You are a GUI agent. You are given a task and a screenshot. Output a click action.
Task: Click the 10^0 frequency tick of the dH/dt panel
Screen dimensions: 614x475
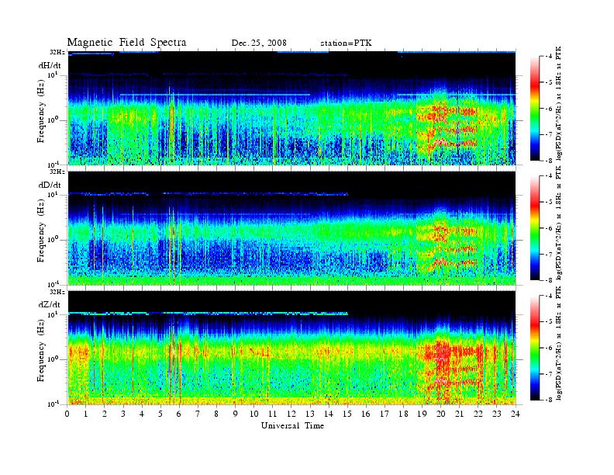[53, 120]
